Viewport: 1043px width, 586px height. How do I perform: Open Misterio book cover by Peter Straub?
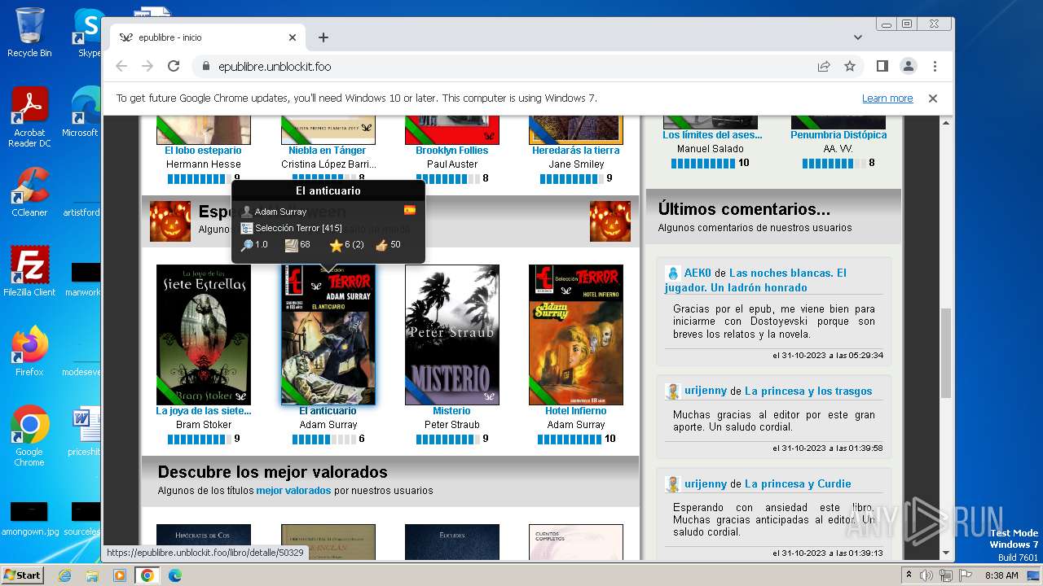point(452,335)
